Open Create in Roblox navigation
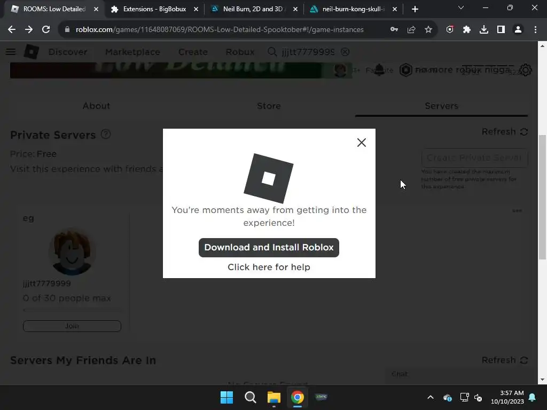The image size is (547, 410). pos(193,52)
